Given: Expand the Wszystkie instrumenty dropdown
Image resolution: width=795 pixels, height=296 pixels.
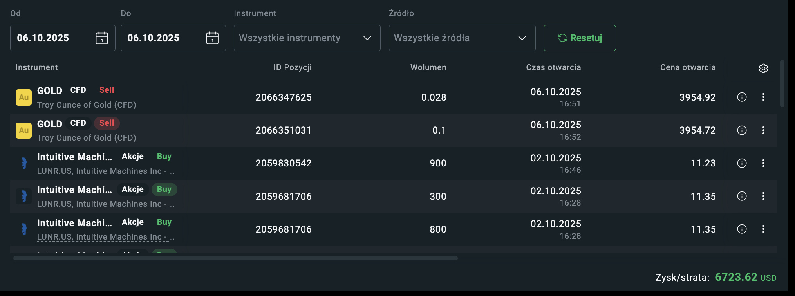Looking at the screenshot, I should click(x=307, y=38).
